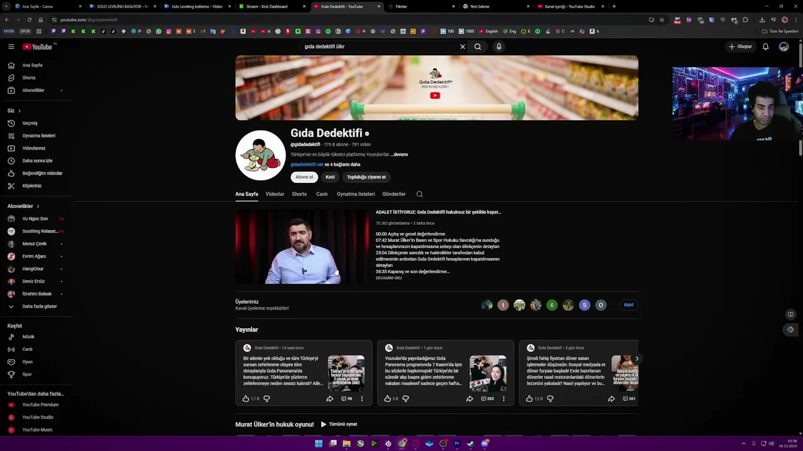Screen dimensions: 803x451
Task: Select the Videolar channel tab
Action: (x=275, y=194)
